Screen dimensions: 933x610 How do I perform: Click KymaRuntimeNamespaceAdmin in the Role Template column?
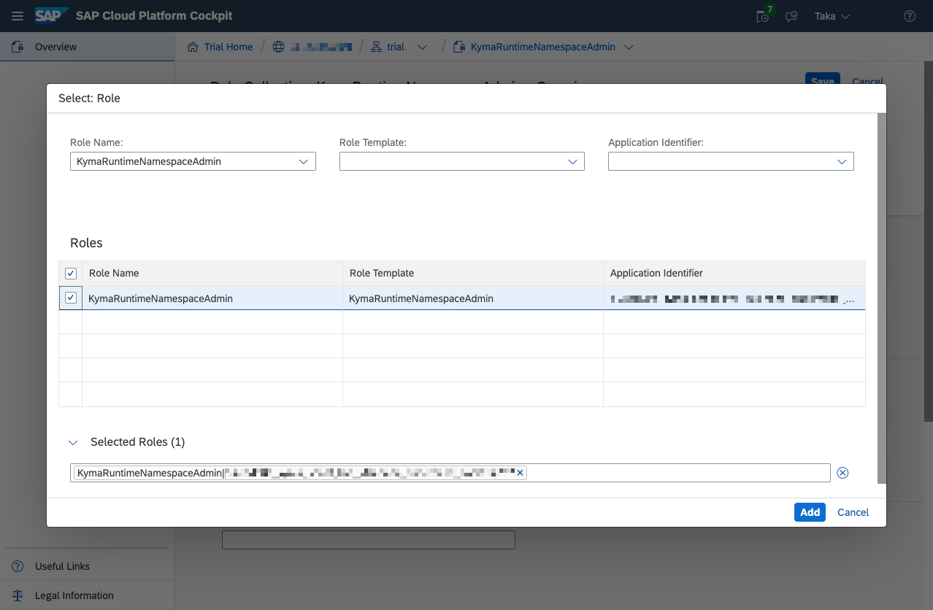(x=421, y=298)
